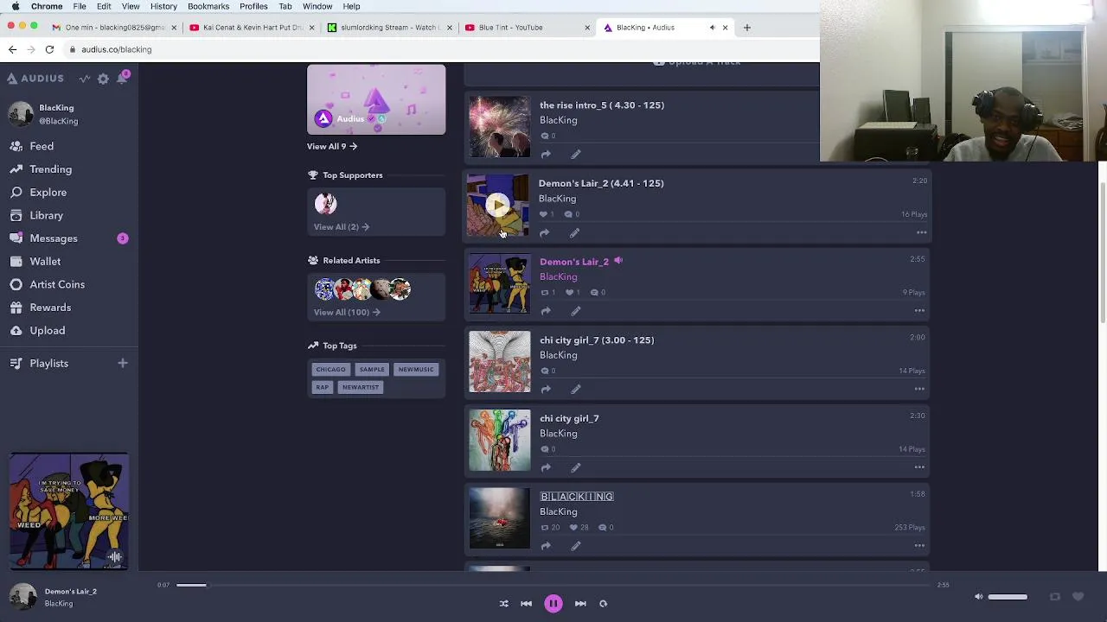Viewport: 1107px width, 622px height.
Task: Add a new playlist with plus icon
Action: [x=123, y=364]
